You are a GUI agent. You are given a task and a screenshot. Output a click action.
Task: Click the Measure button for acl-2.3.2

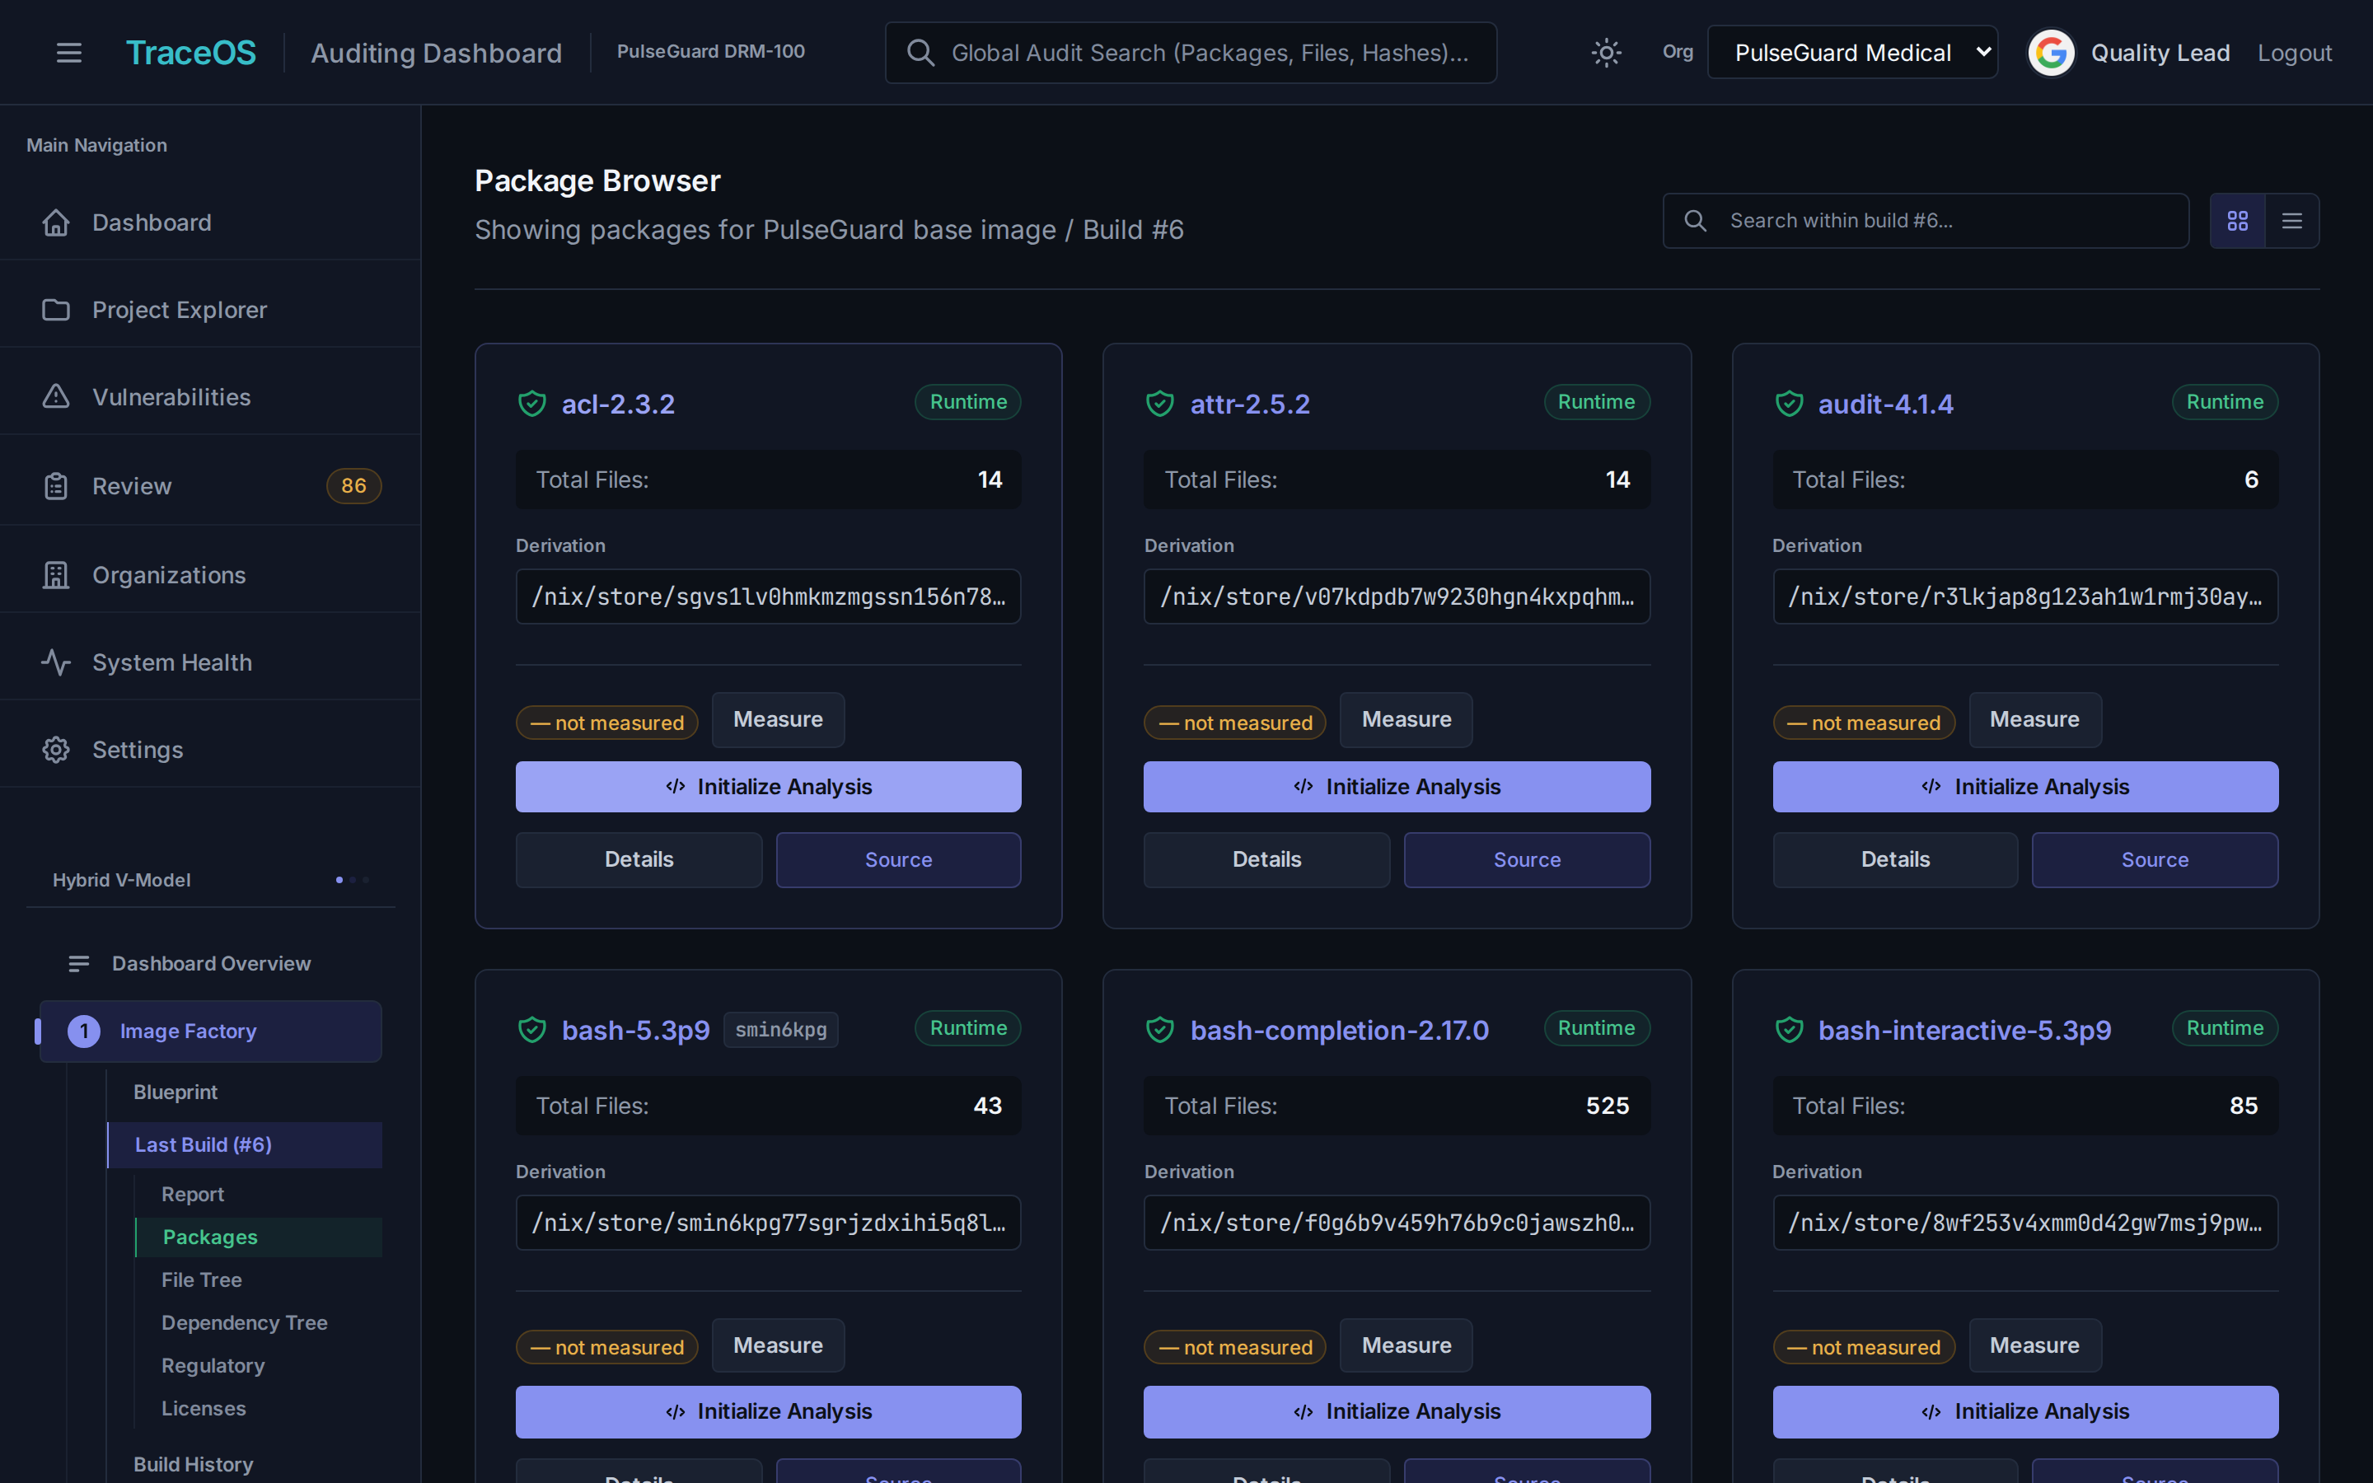point(778,720)
